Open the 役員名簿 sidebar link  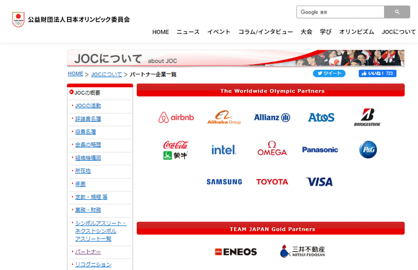coord(85,132)
